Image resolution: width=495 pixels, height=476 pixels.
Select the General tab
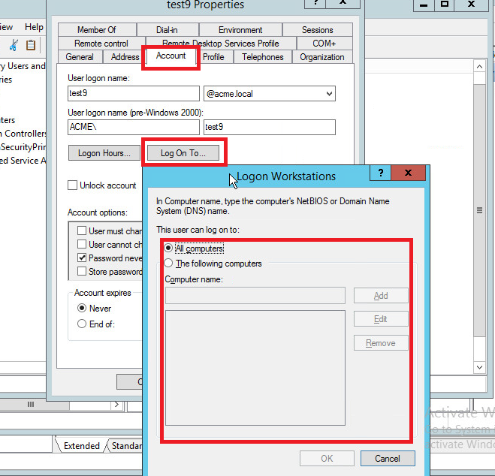[80, 57]
